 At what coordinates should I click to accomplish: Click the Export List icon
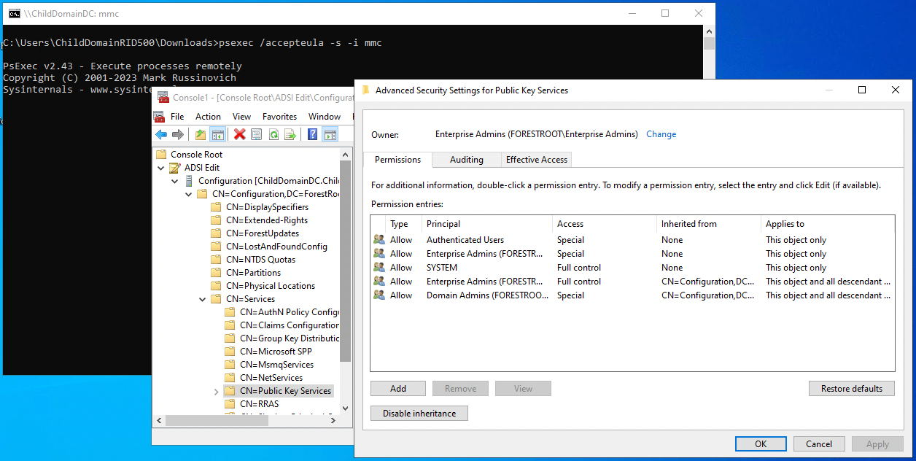tap(290, 134)
